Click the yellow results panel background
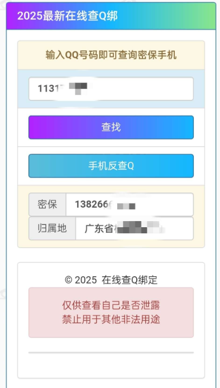 point(111,244)
